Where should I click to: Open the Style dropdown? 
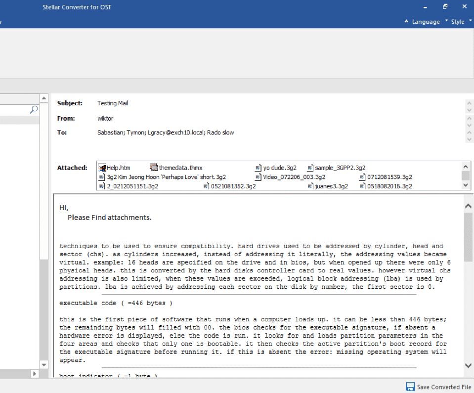(x=457, y=22)
